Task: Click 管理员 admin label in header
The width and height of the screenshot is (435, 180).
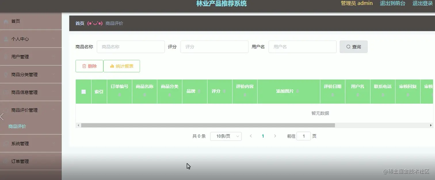Action: [x=357, y=3]
